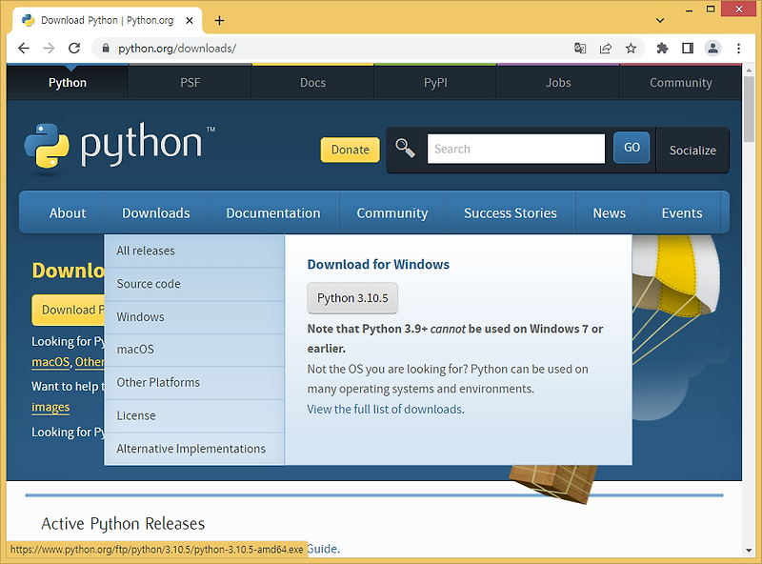Choose Windows from Downloads menu
762x564 pixels.
194,317
